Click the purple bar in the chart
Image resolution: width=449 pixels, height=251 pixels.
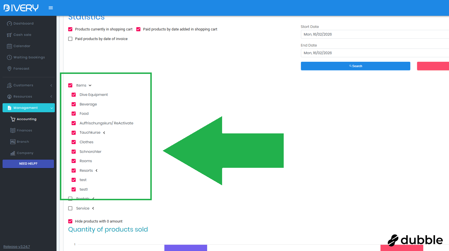pyautogui.click(x=186, y=248)
